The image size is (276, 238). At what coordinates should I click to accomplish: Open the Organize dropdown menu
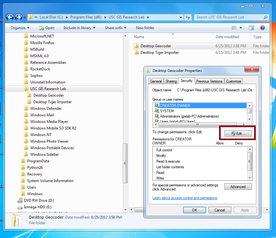click(20, 28)
